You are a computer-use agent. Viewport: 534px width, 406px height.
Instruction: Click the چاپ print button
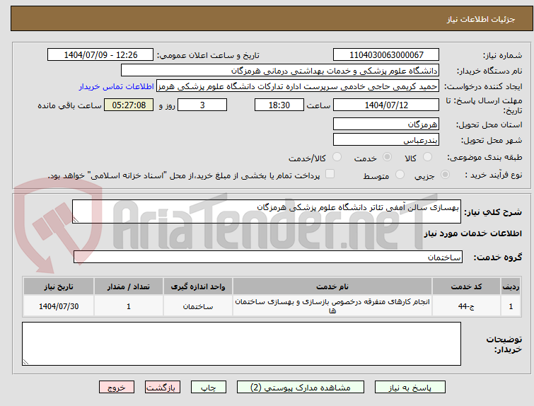coord(209,388)
